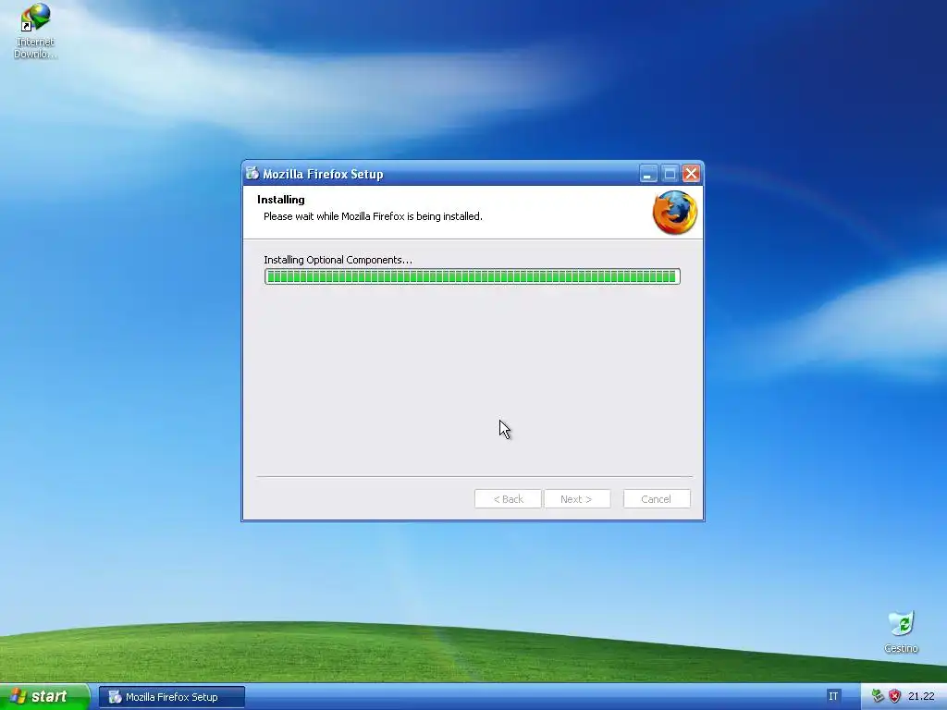Open the Cestino recycle bin icon

(x=901, y=631)
